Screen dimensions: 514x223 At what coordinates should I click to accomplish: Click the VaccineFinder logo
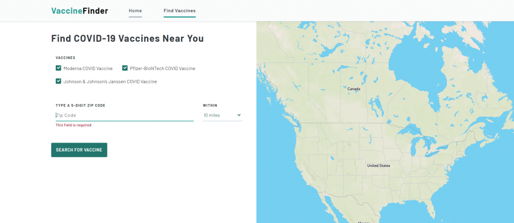79,10
